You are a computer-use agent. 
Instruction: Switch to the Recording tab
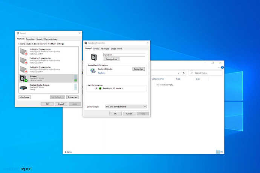point(30,39)
